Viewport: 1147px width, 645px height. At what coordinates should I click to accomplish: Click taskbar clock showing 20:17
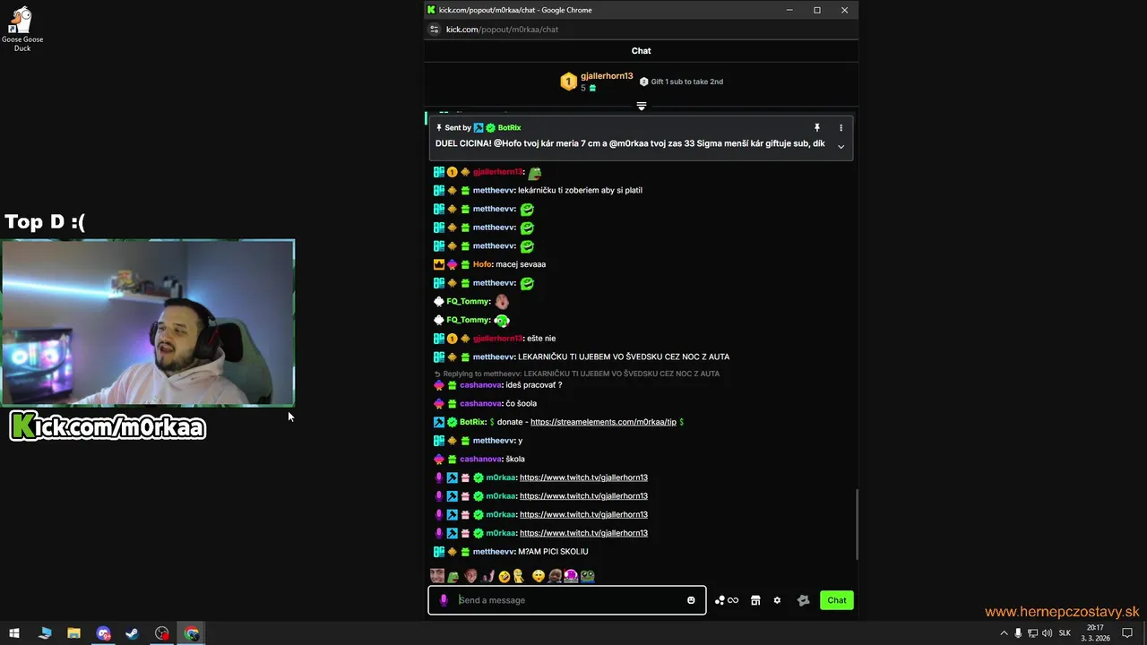point(1095,633)
